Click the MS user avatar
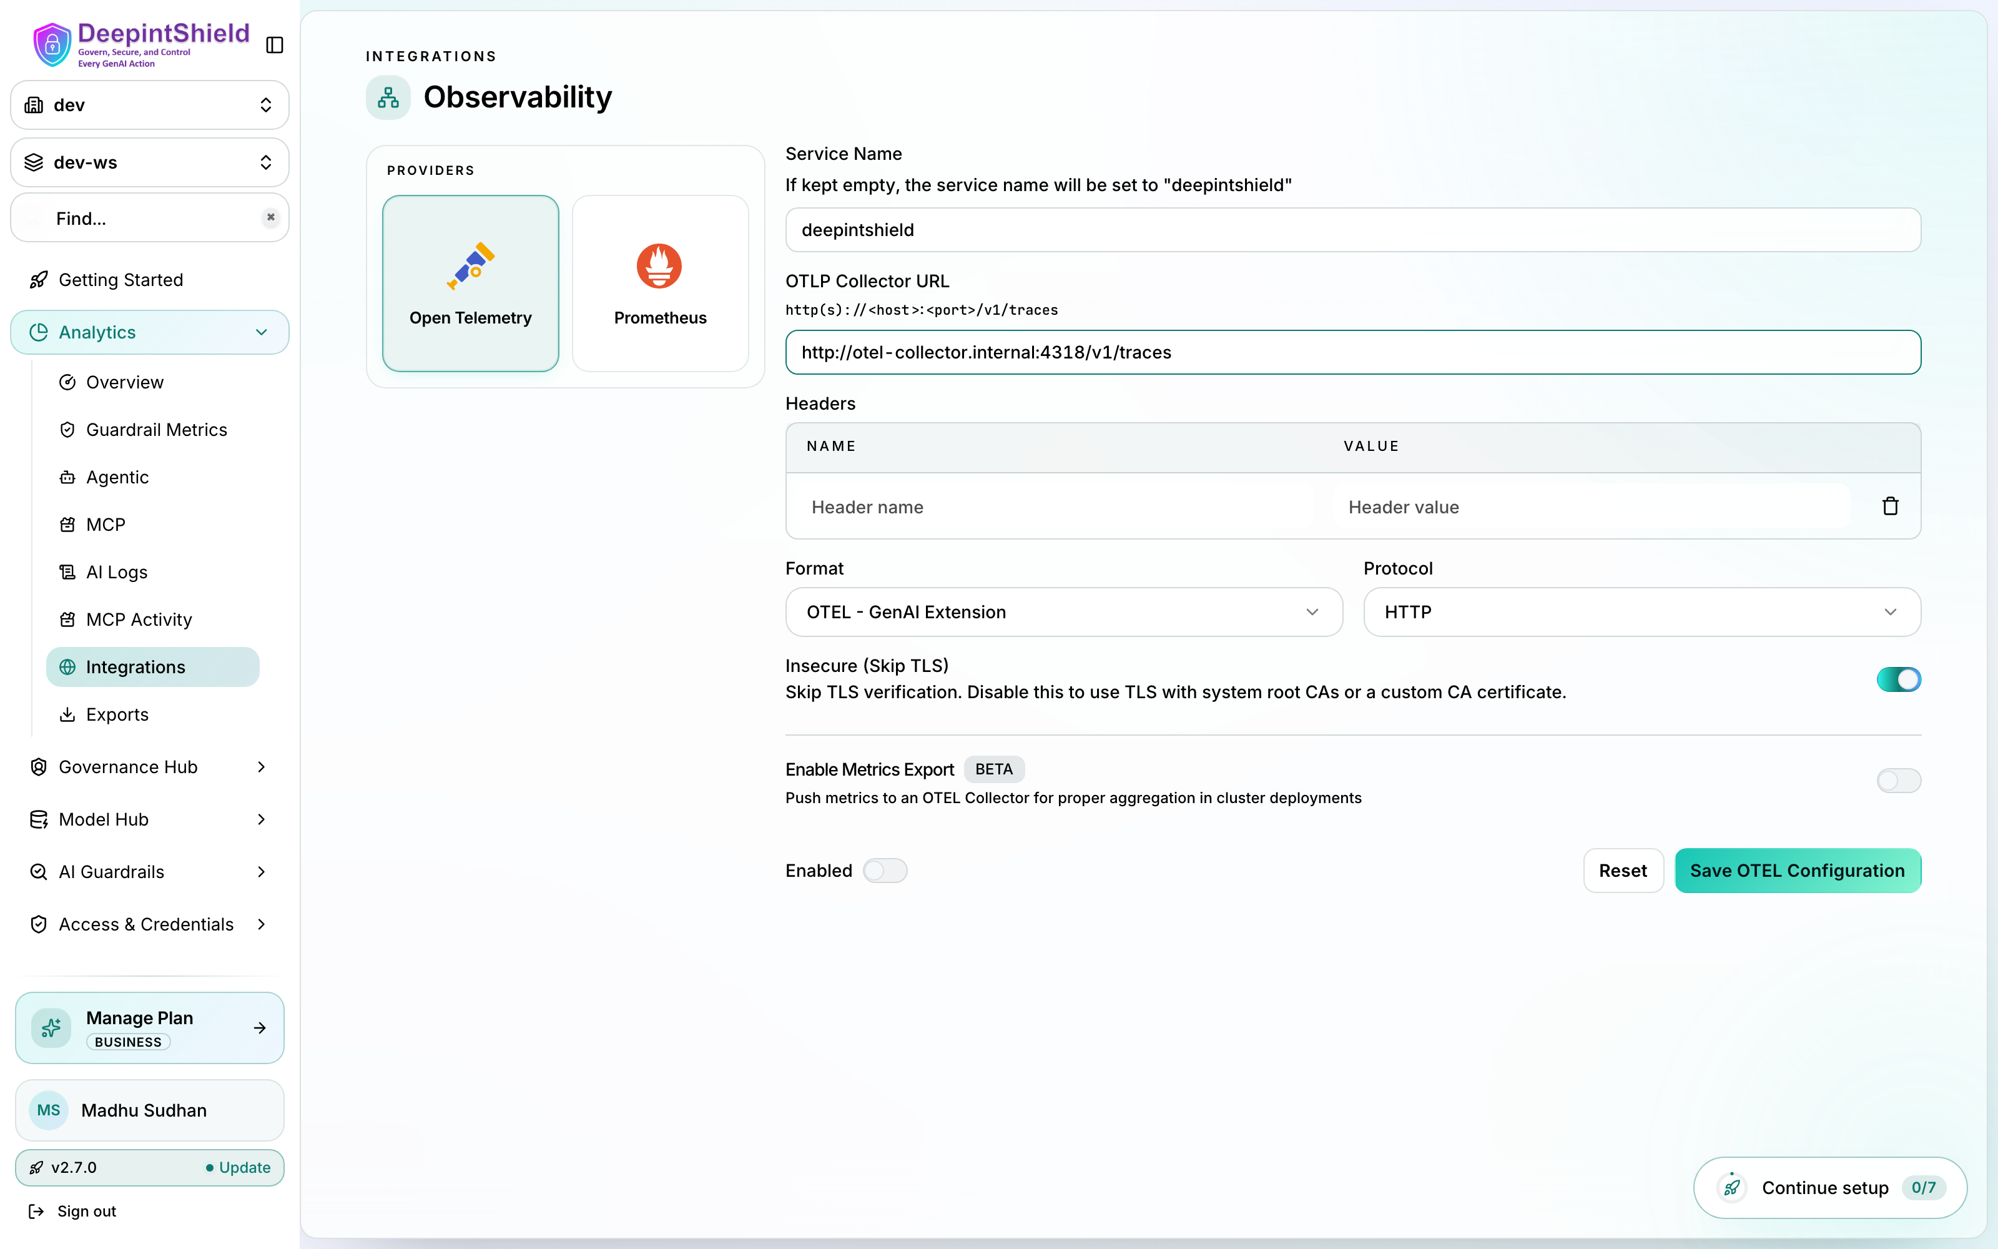The height and width of the screenshot is (1249, 1998). (x=49, y=1110)
